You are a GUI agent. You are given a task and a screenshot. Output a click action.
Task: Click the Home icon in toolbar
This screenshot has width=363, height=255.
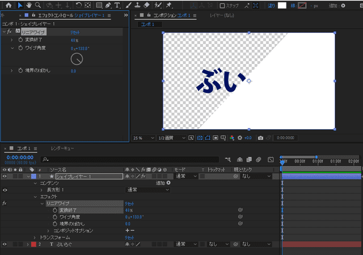click(x=9, y=5)
